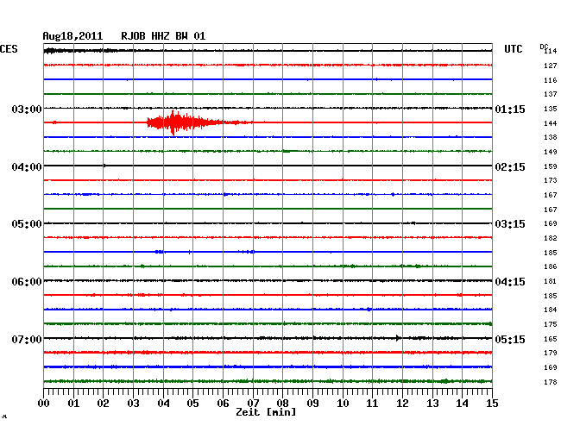The height and width of the screenshot is (426, 561).
Task: Click the DC offset value 173
Action: [551, 180]
